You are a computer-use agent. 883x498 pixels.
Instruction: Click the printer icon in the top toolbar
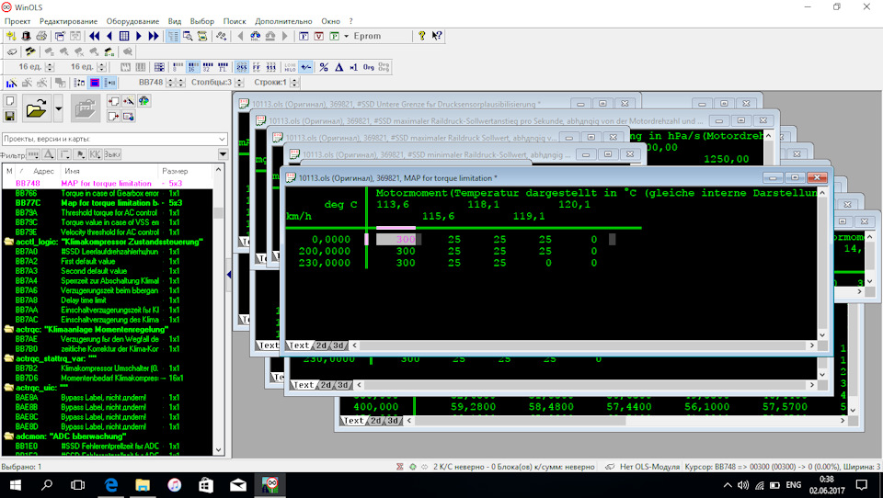coord(41,36)
